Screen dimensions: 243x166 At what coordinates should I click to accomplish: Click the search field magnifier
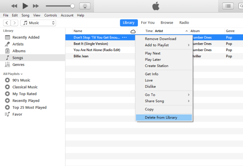241,6
